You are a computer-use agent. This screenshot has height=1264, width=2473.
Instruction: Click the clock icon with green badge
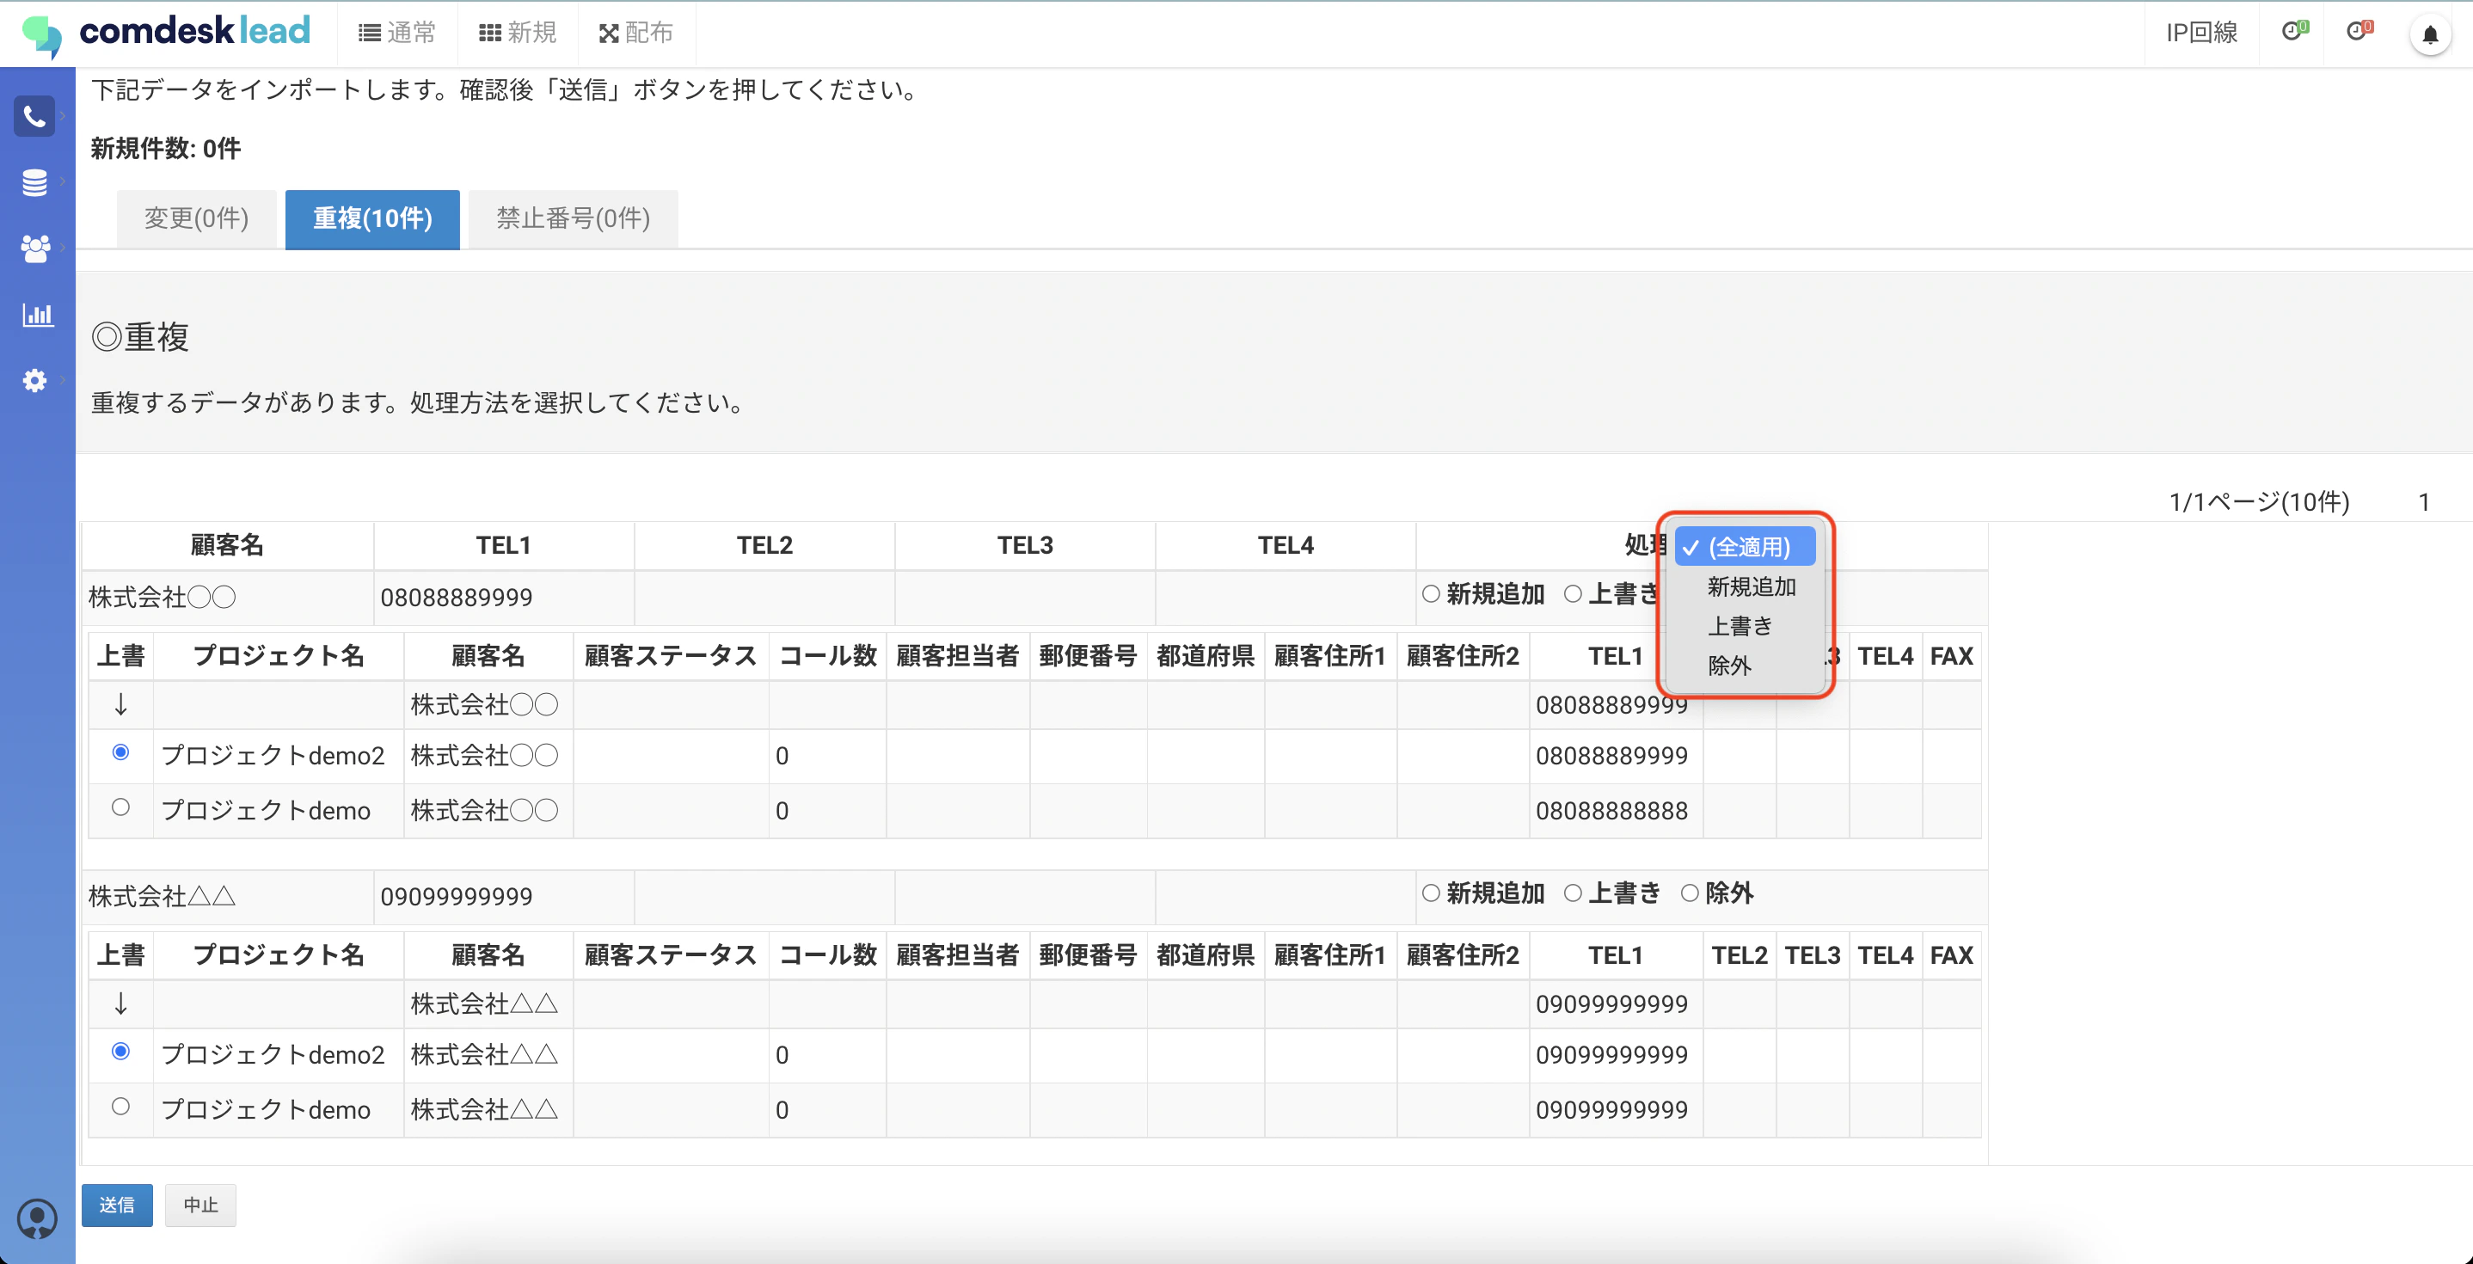[x=2294, y=33]
